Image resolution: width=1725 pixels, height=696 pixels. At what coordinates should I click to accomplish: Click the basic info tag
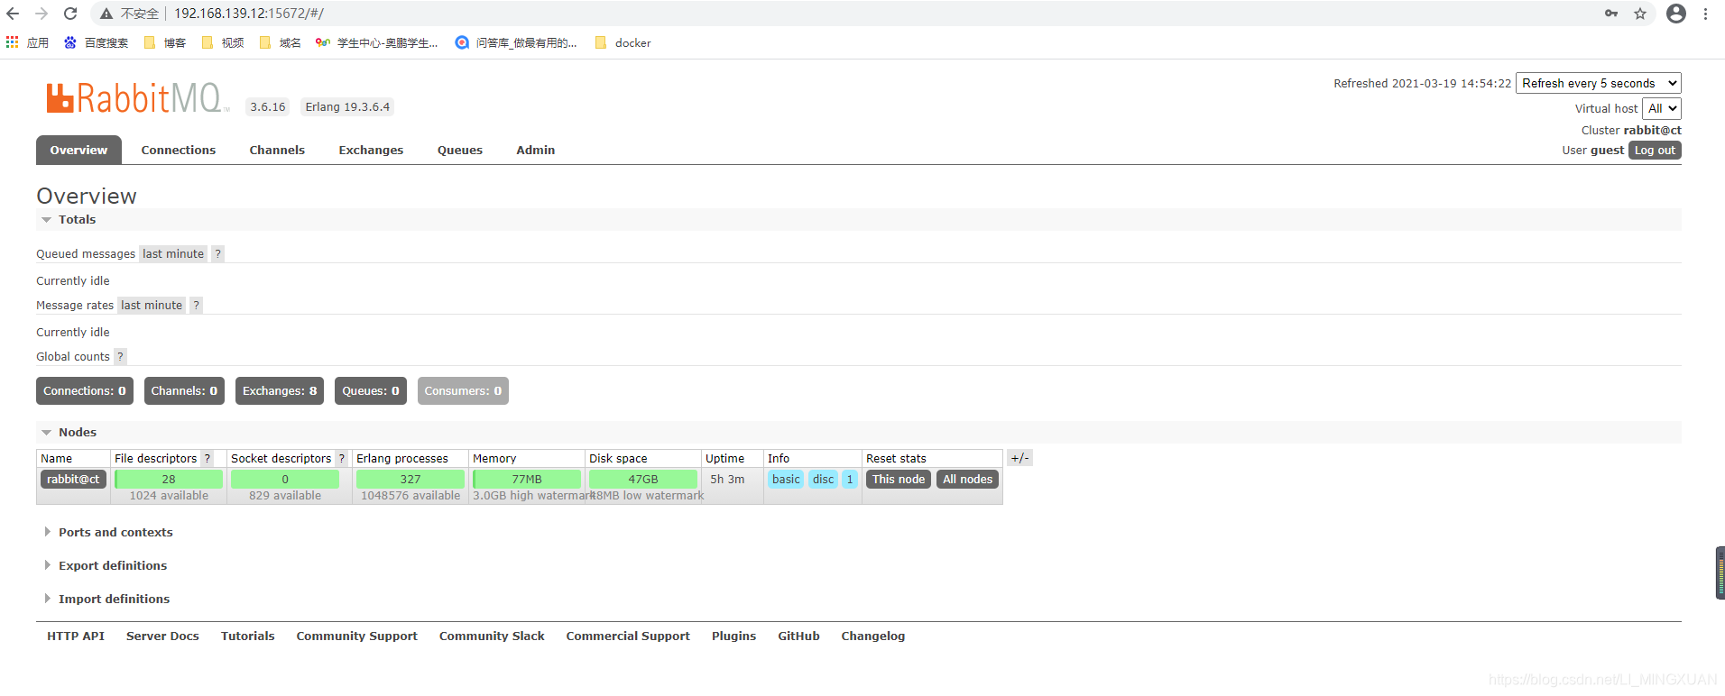click(x=786, y=479)
